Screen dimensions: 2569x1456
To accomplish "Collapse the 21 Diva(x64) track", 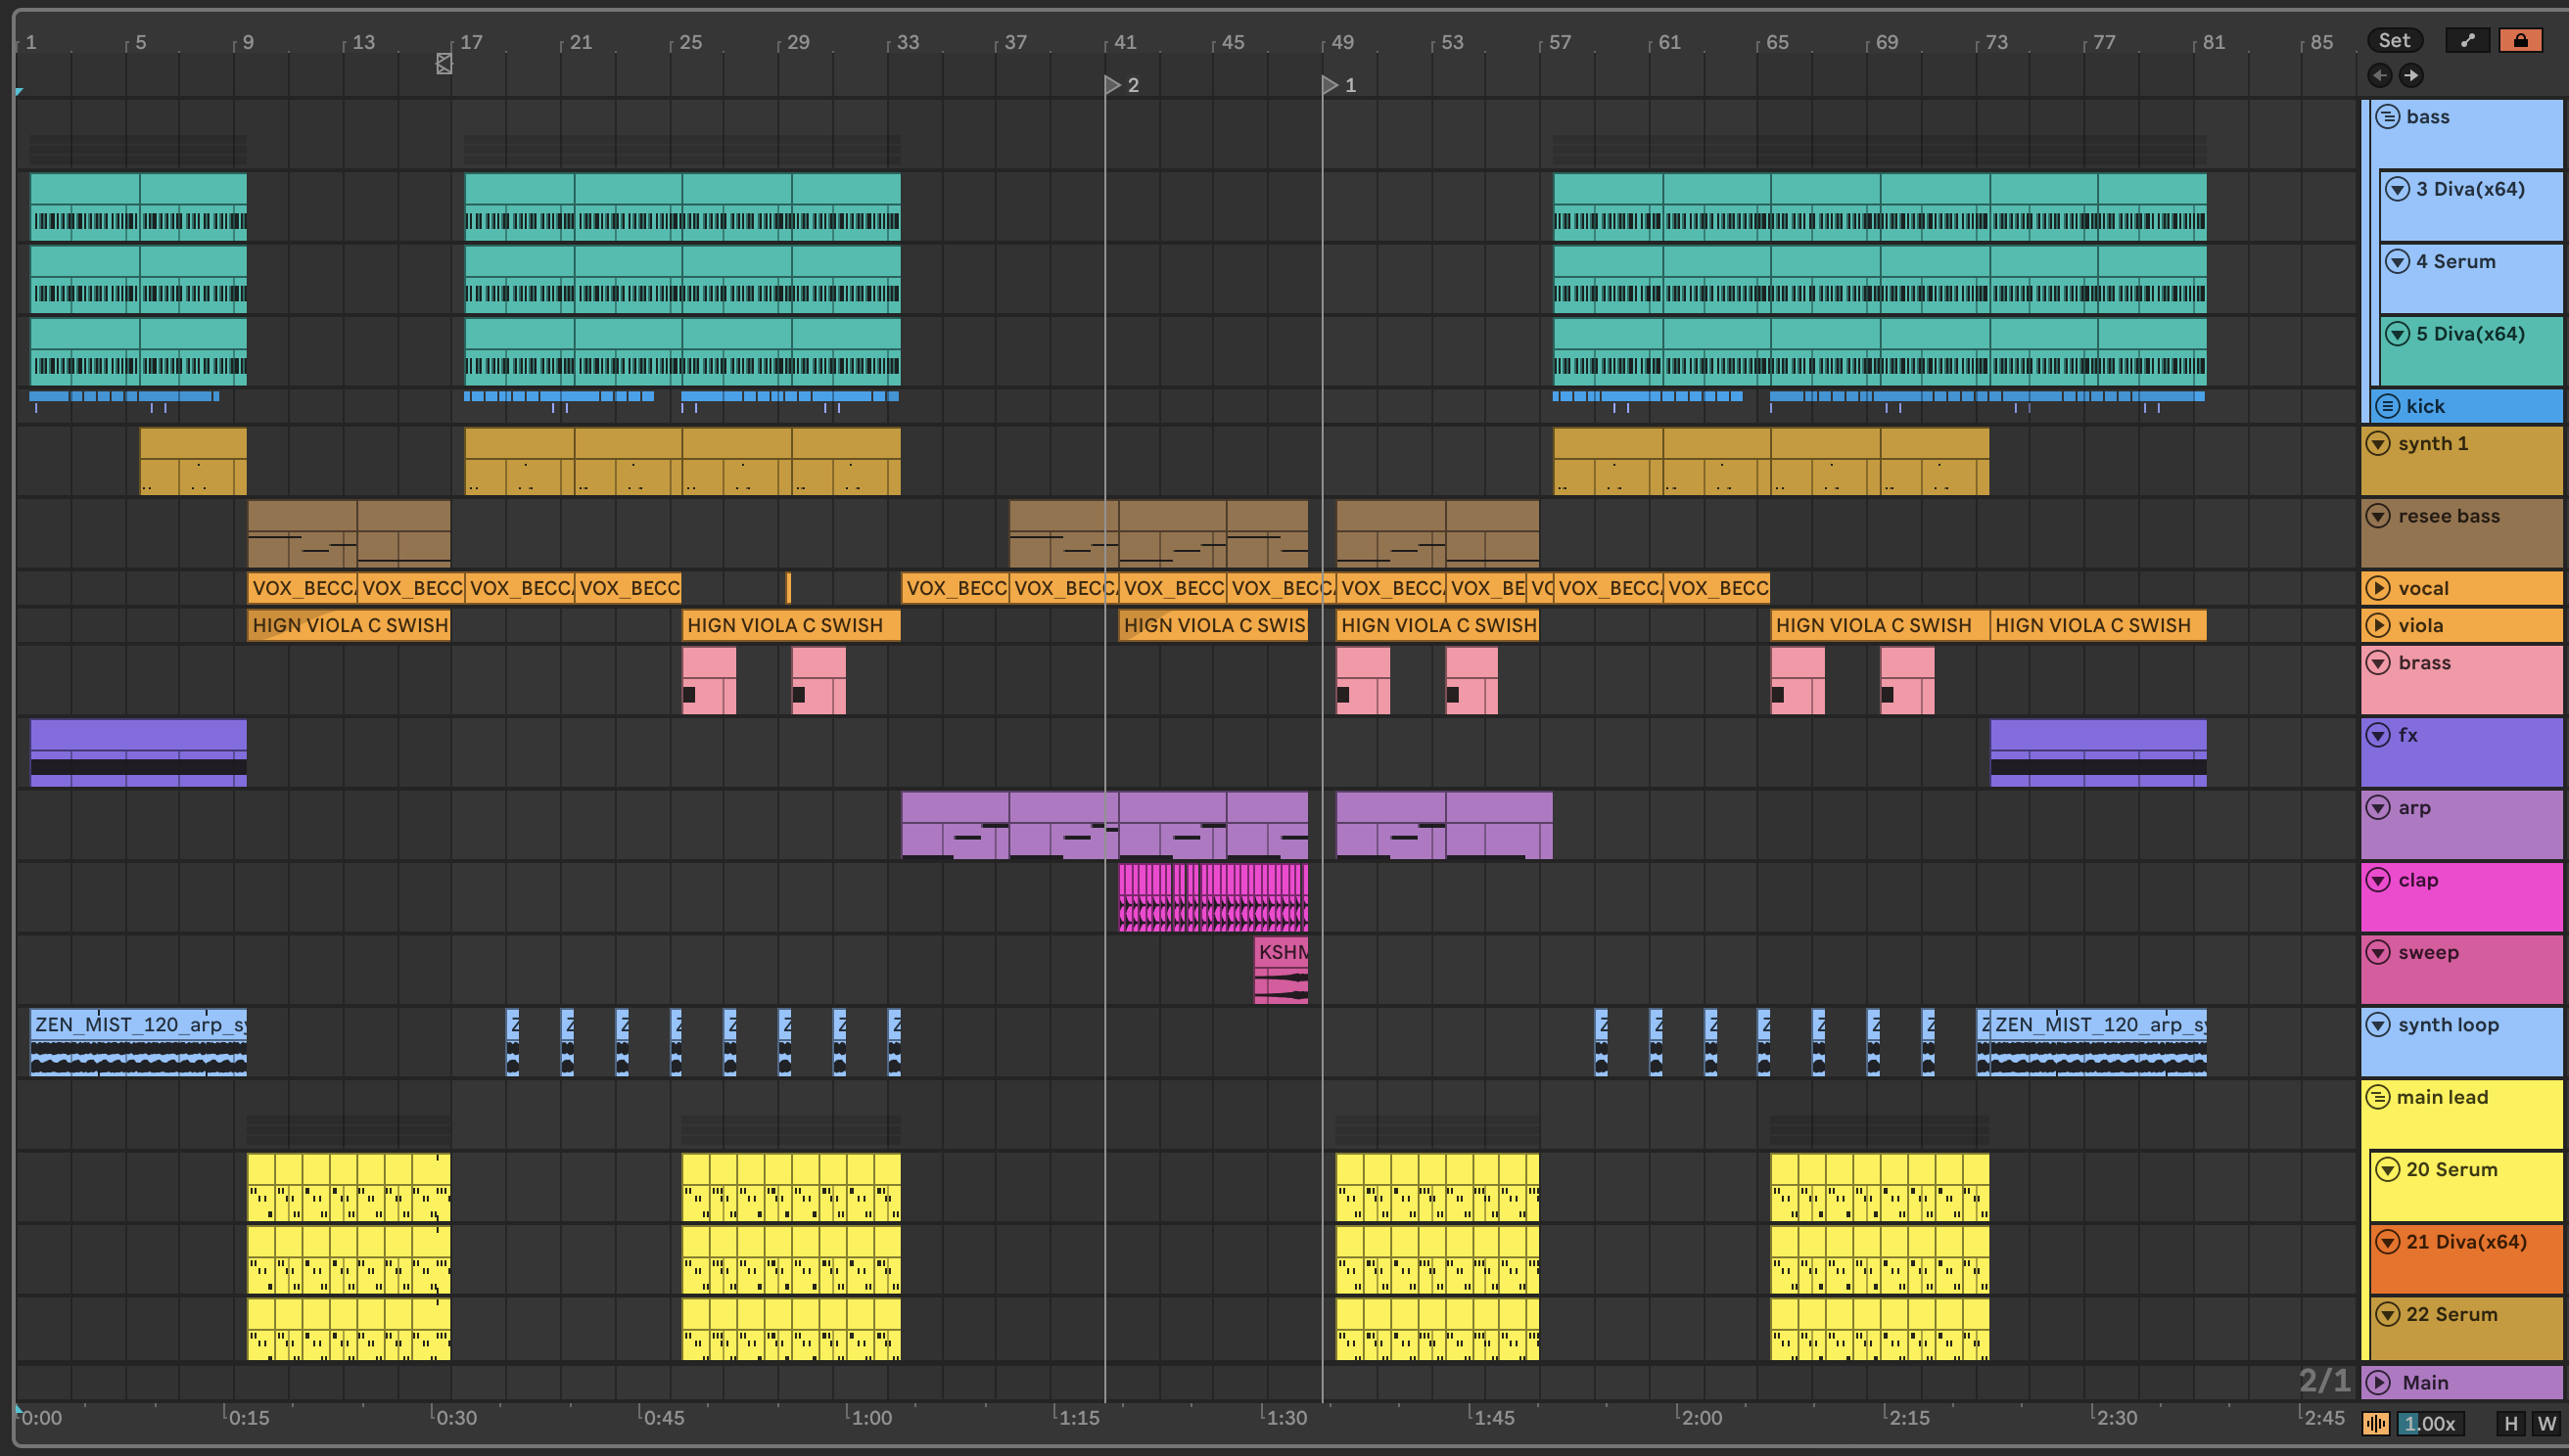I will (x=2388, y=1242).
